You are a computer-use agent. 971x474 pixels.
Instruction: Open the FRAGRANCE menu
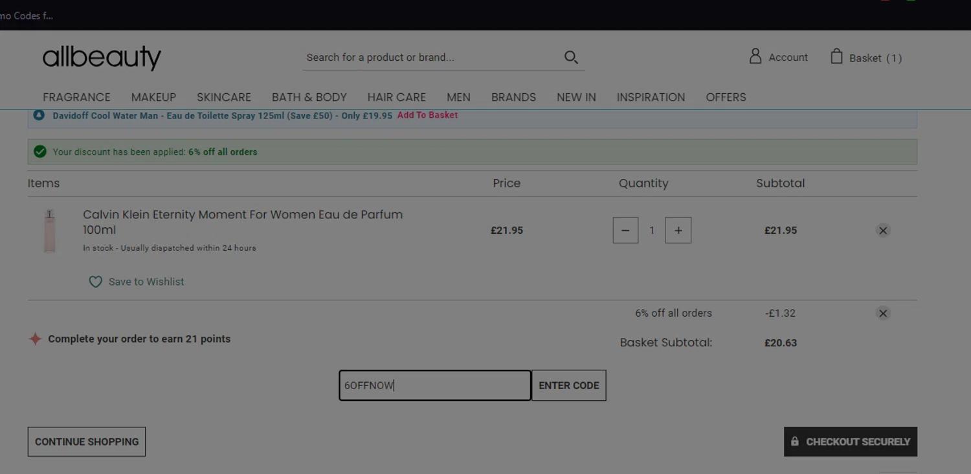tap(76, 97)
